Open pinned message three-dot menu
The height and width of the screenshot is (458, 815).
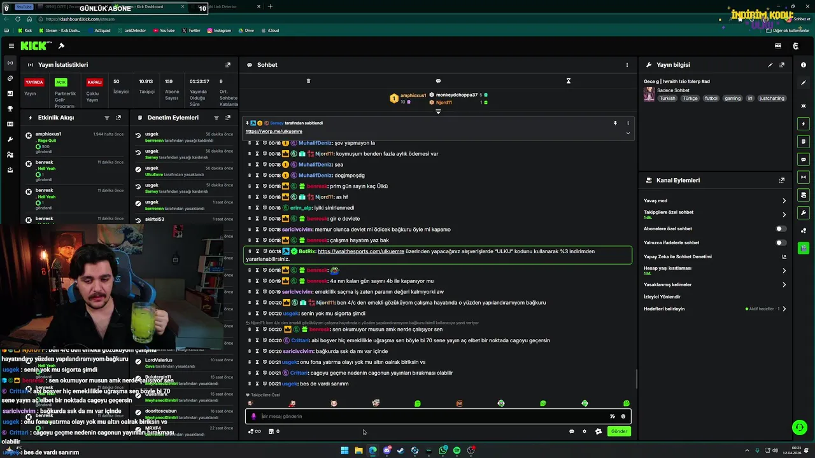coord(628,123)
